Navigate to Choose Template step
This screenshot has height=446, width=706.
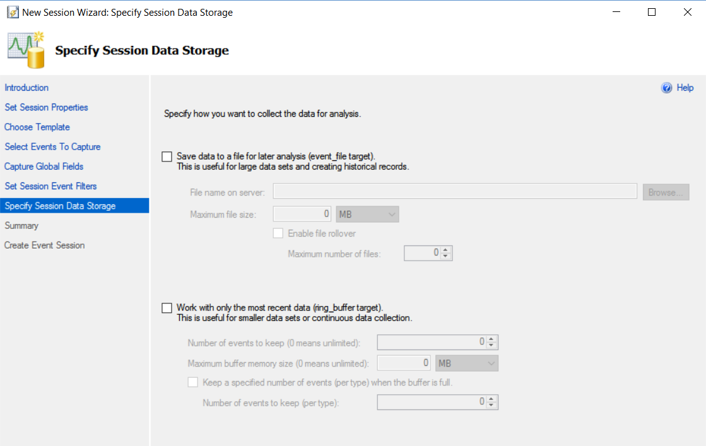(37, 127)
